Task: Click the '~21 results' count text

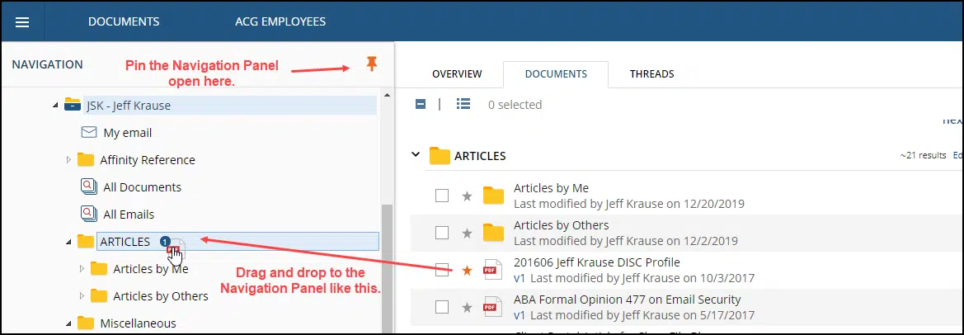Action: tap(923, 155)
